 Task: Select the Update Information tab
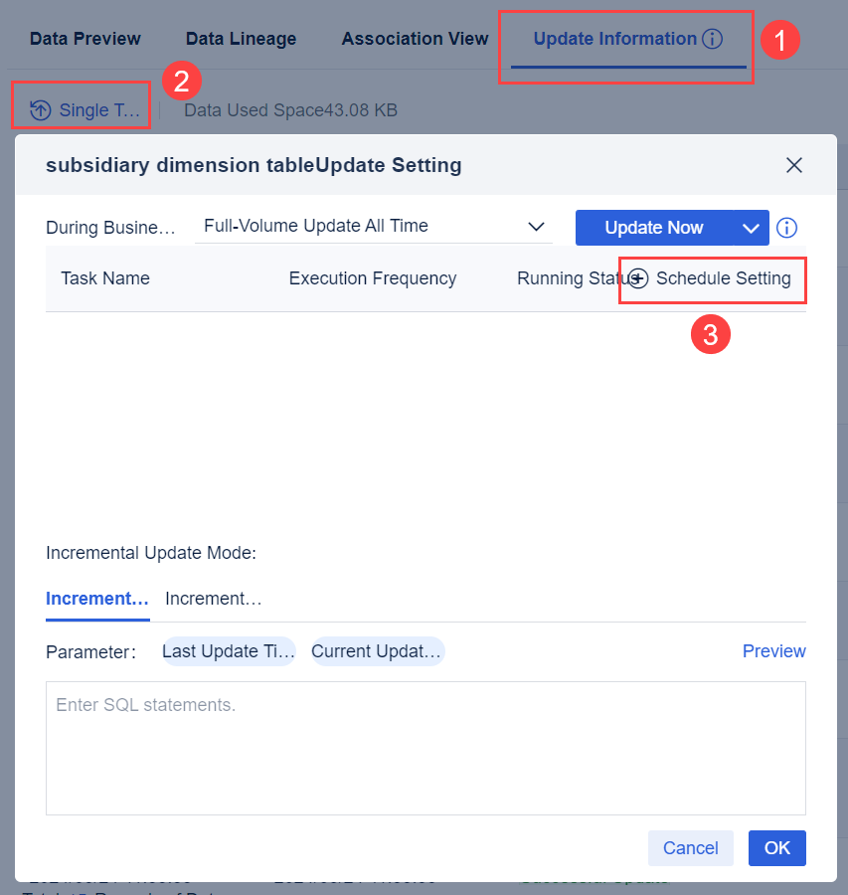click(x=614, y=40)
